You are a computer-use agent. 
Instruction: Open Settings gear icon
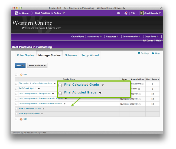[139, 53]
